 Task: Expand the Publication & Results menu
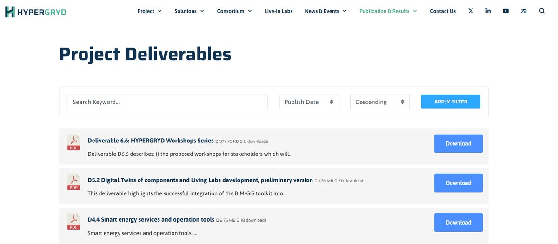(x=388, y=11)
